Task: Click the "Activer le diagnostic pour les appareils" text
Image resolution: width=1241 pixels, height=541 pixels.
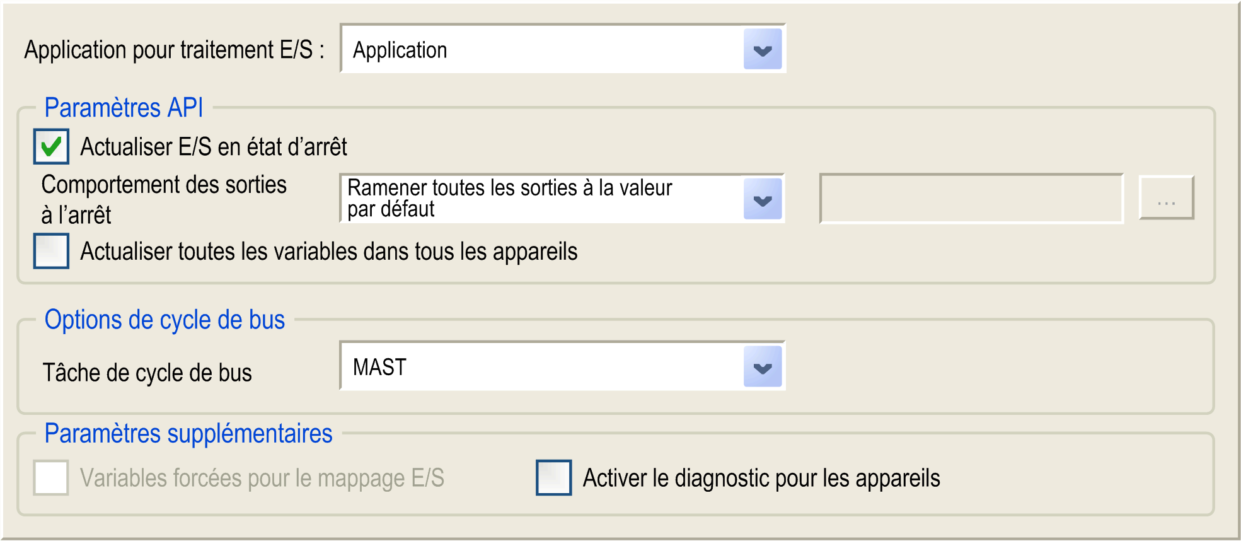Action: pyautogui.click(x=761, y=479)
